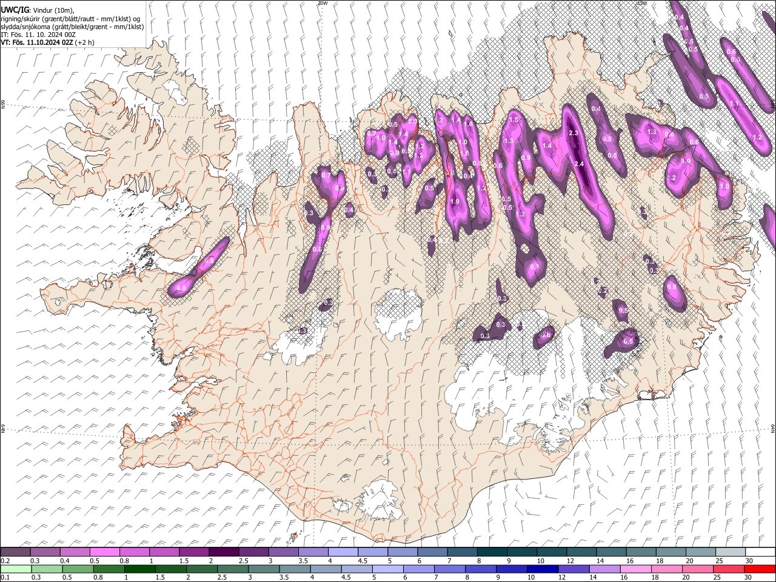Click the palest green 0.1–0.3 swatch in lower legend
776x582 pixels.
point(16,569)
